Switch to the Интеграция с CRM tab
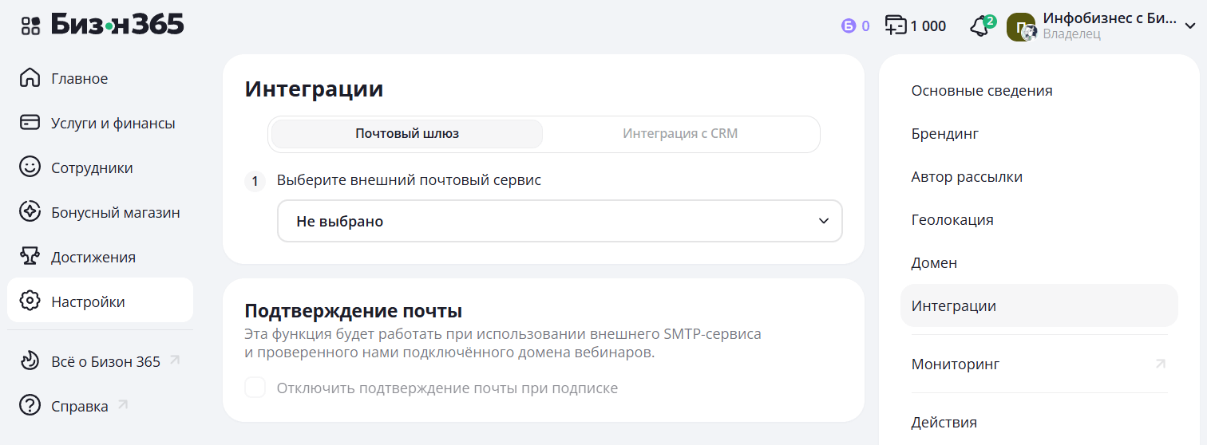The width and height of the screenshot is (1207, 445). coord(680,134)
